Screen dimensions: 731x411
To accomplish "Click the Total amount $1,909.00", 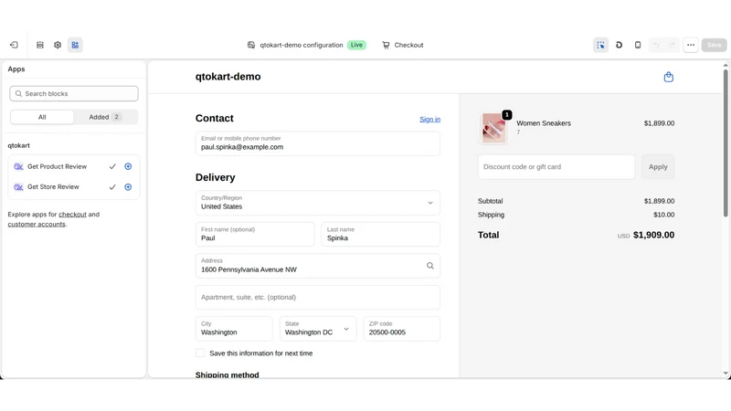I will click(x=653, y=235).
